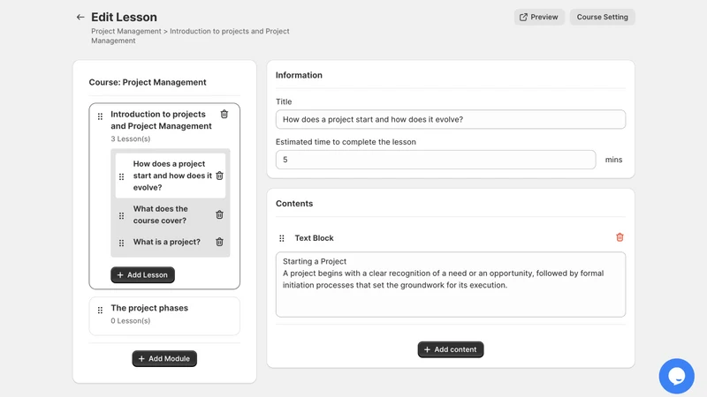
Task: Select lesson 'How does a project start and how does it evolve?'
Action: point(172,176)
